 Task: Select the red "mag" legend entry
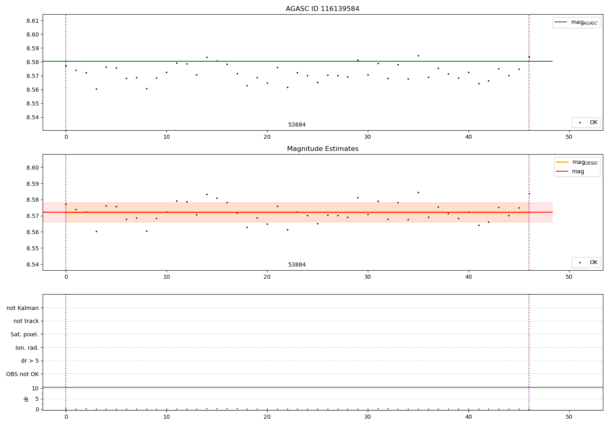point(570,172)
